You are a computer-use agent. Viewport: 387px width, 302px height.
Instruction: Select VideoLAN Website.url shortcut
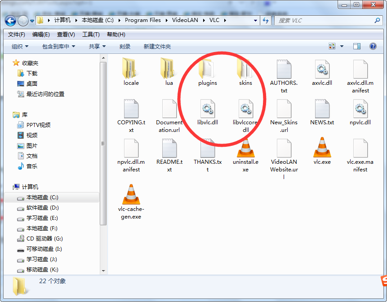[284, 159]
